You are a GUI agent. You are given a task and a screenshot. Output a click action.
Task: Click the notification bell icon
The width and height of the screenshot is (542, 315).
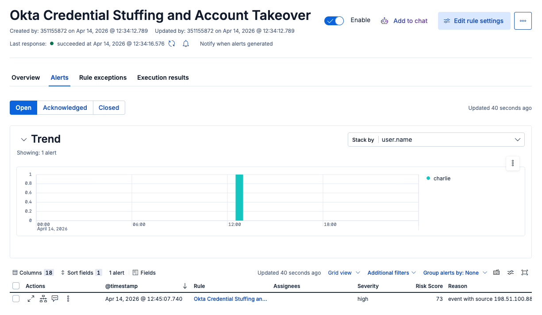pyautogui.click(x=186, y=44)
